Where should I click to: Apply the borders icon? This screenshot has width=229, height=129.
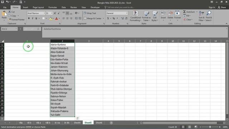click(x=43, y=18)
